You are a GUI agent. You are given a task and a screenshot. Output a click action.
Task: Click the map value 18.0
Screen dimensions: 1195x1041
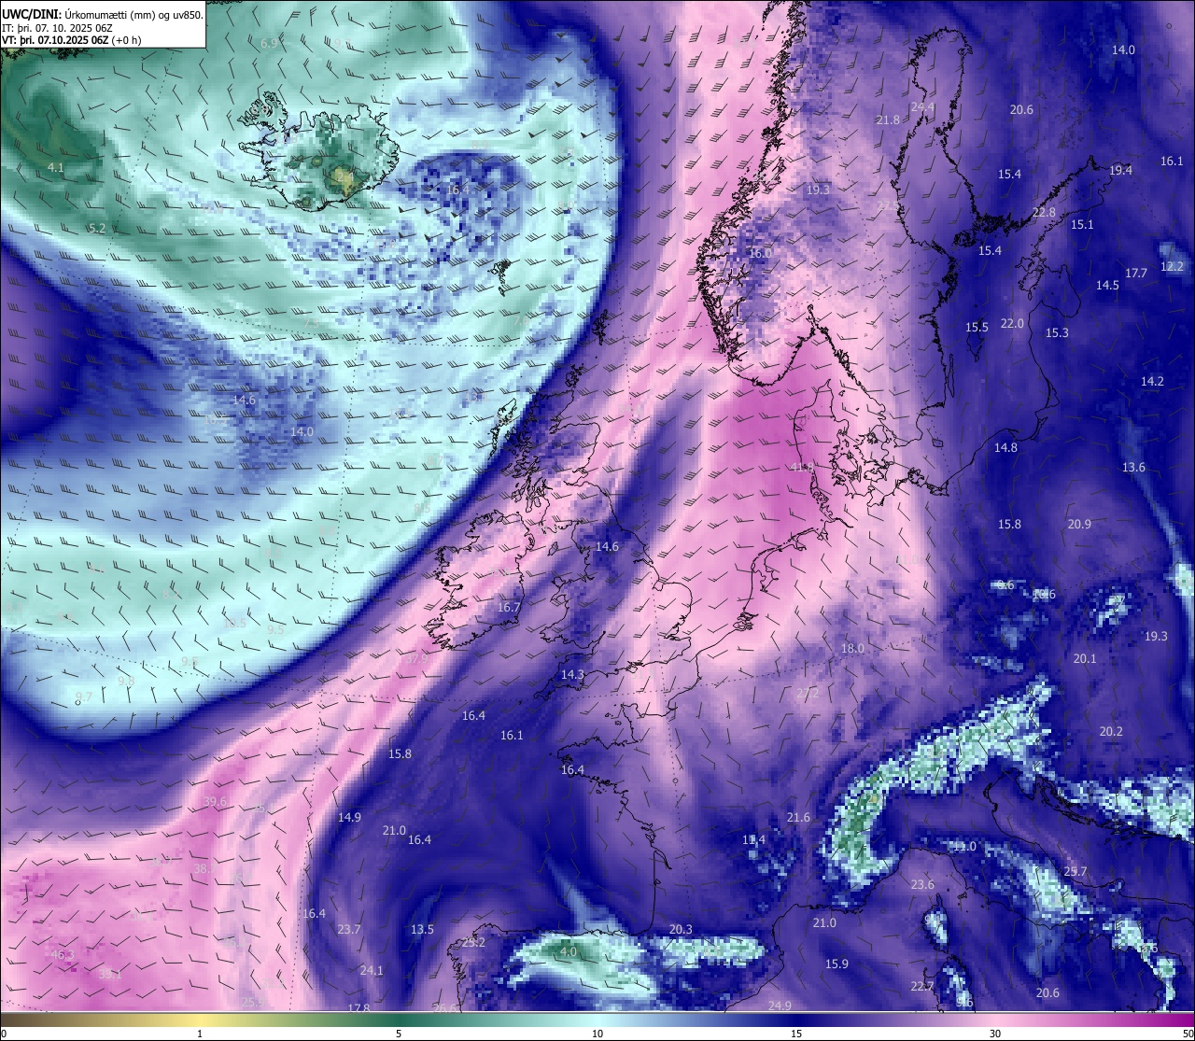pyautogui.click(x=852, y=648)
